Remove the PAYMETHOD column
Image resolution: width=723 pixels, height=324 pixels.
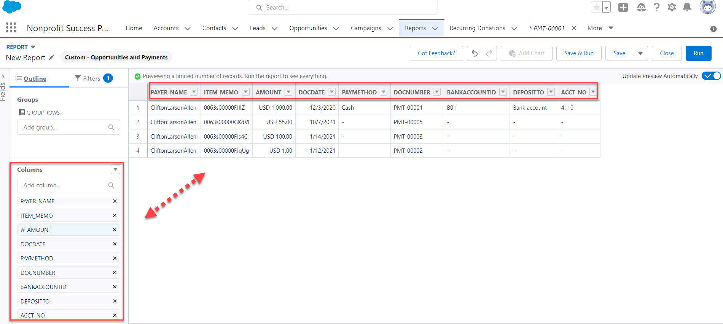115,258
